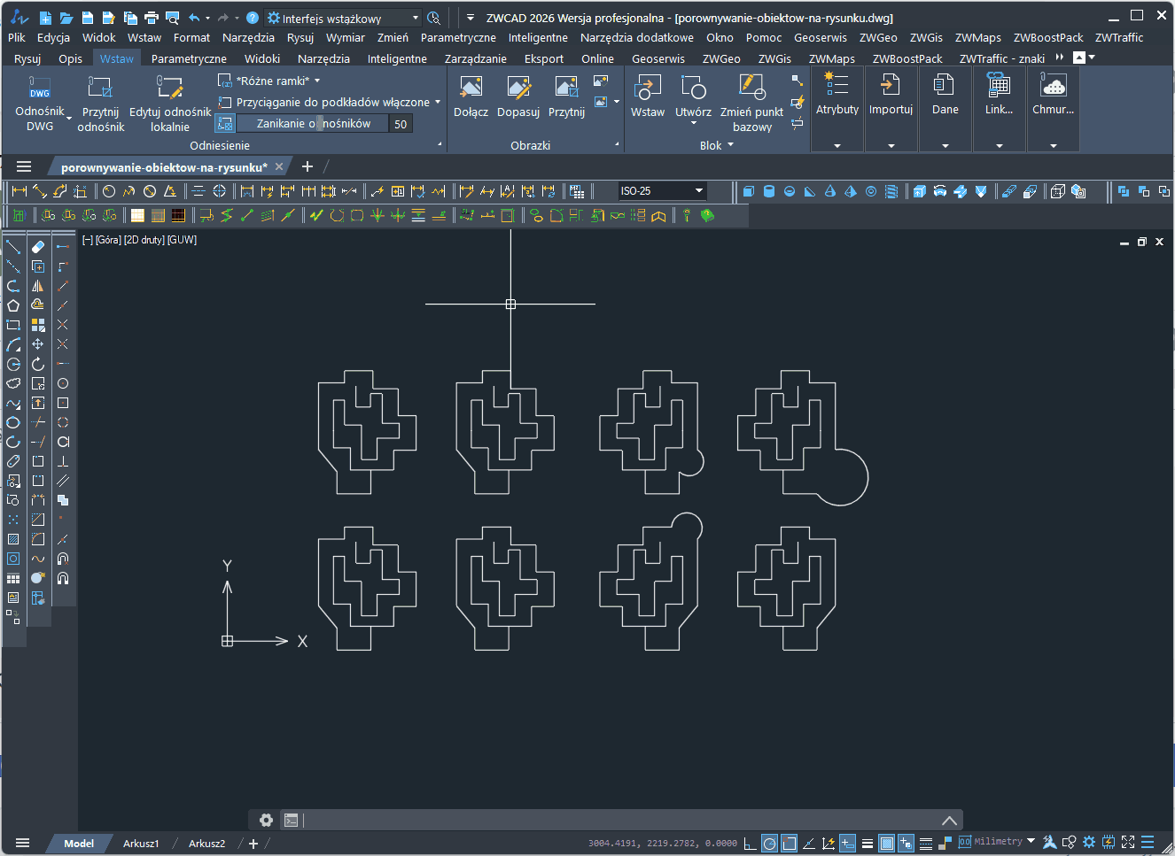Select the Polygon draw tool
The height and width of the screenshot is (856, 1175).
(13, 305)
